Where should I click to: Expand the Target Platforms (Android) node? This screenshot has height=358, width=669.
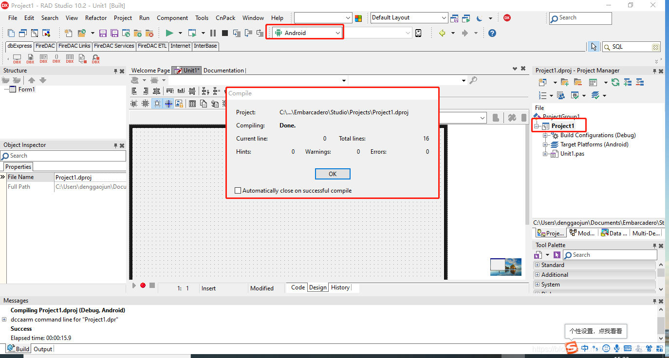[x=546, y=144]
